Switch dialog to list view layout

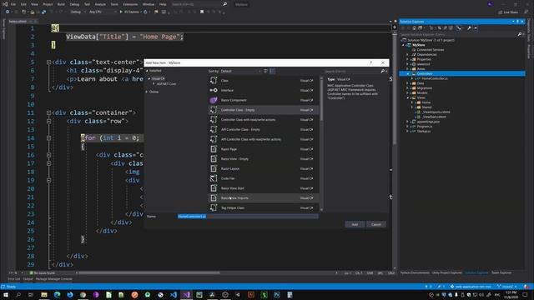coord(272,71)
